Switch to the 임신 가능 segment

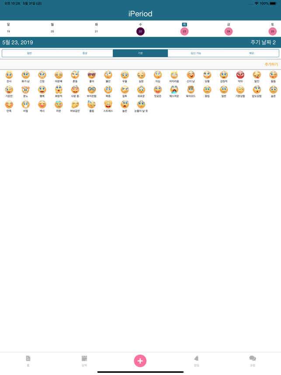tap(196, 53)
